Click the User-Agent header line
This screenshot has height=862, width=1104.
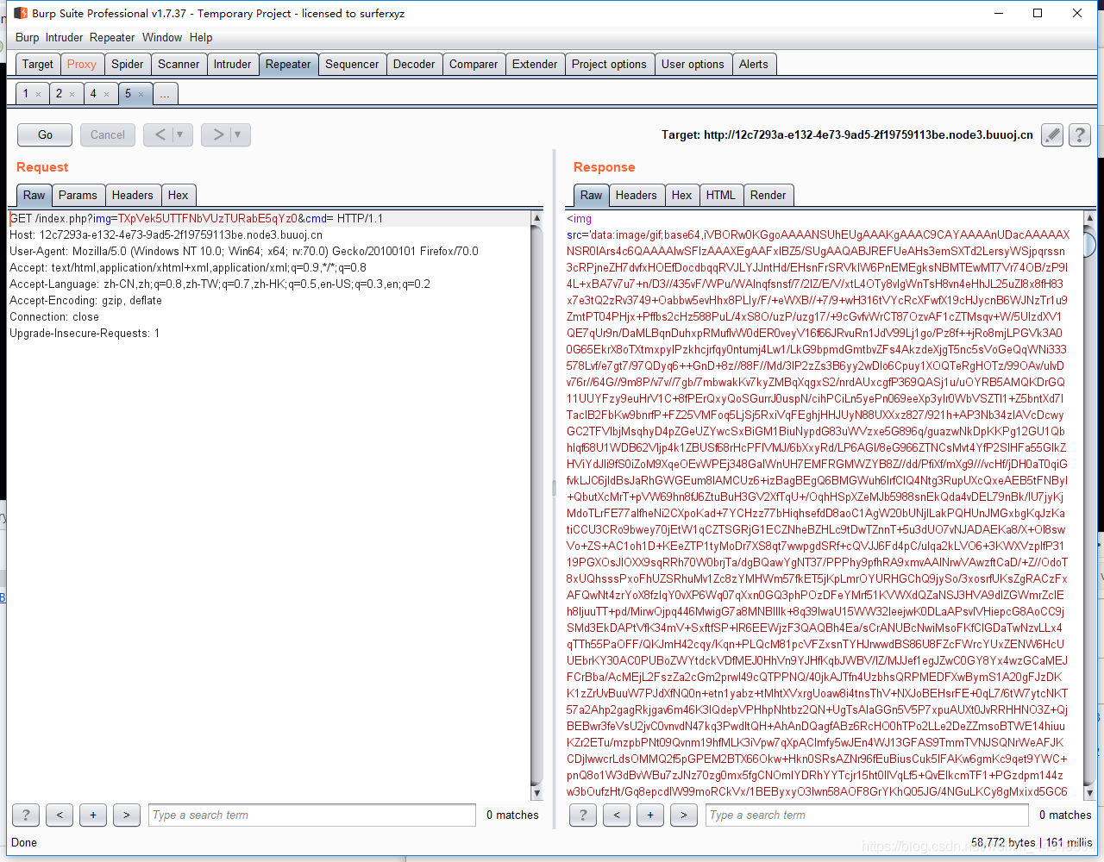(x=244, y=251)
